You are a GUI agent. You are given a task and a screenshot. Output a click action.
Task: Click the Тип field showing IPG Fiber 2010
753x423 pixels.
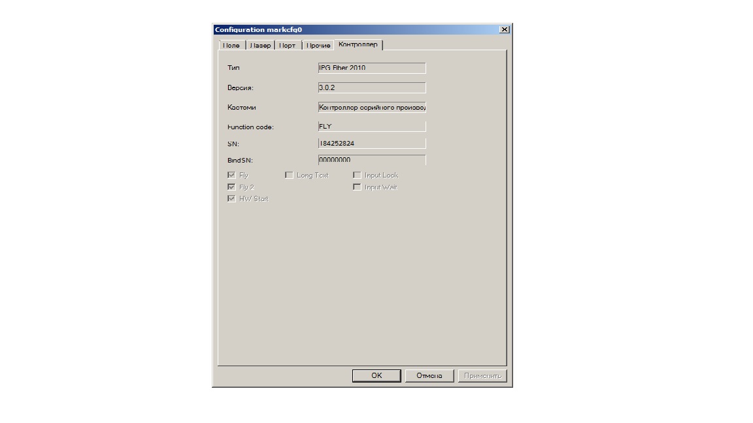pos(371,68)
